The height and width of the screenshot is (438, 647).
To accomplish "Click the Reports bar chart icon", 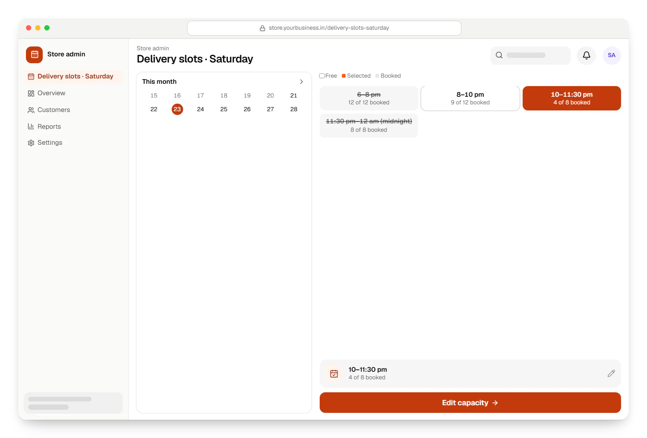I will [31, 126].
